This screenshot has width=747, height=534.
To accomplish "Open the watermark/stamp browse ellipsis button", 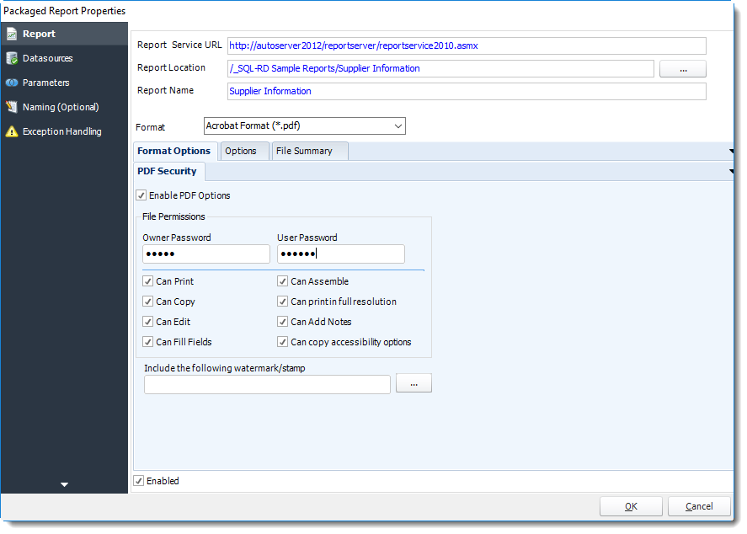I will tap(414, 382).
